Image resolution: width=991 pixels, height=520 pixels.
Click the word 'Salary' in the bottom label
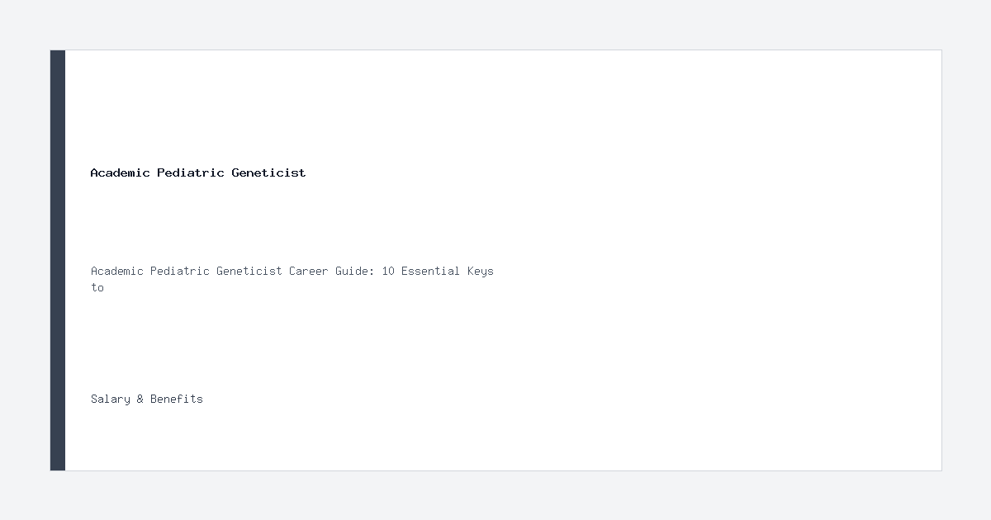pyautogui.click(x=111, y=399)
